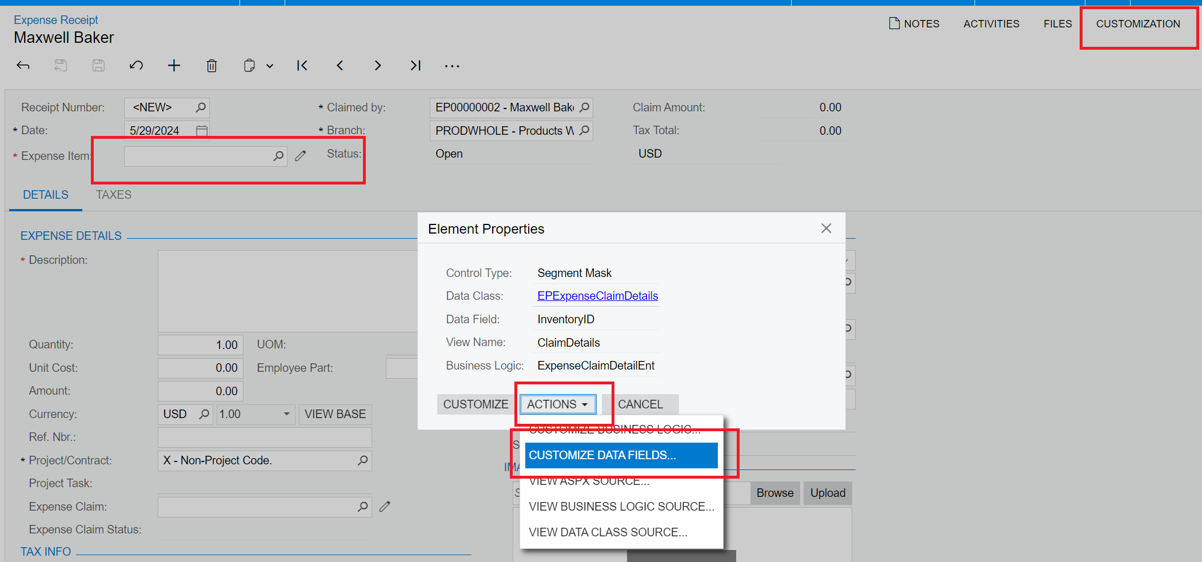Open the more options ellipsis menu

(x=452, y=66)
